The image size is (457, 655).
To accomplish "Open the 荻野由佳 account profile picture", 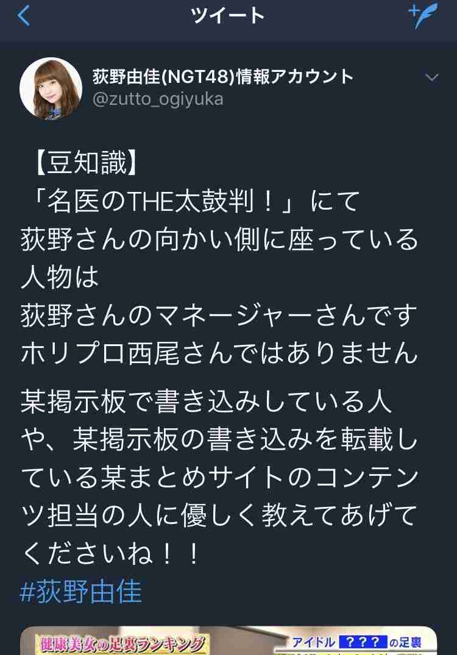I will 51,89.
